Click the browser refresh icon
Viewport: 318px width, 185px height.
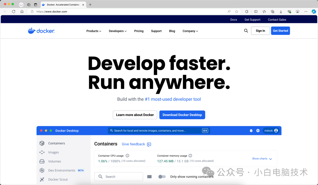(14, 12)
